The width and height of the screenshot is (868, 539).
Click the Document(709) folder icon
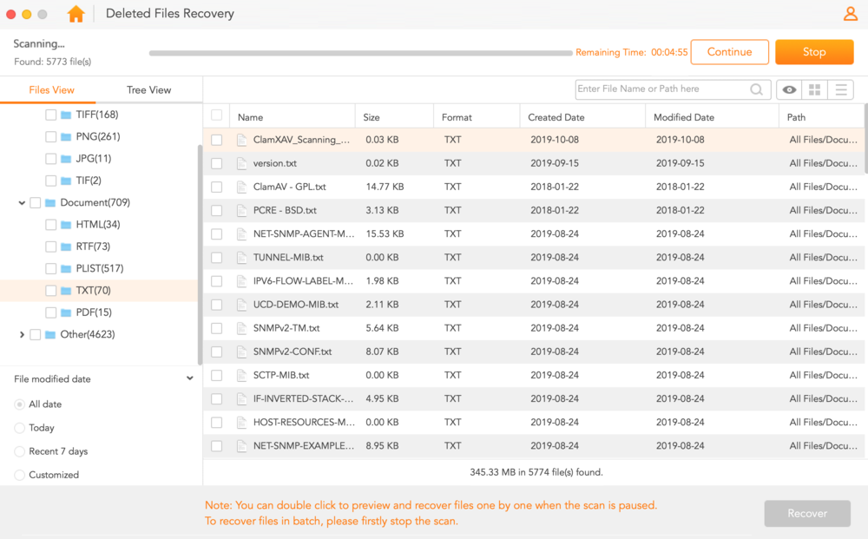pyautogui.click(x=50, y=202)
